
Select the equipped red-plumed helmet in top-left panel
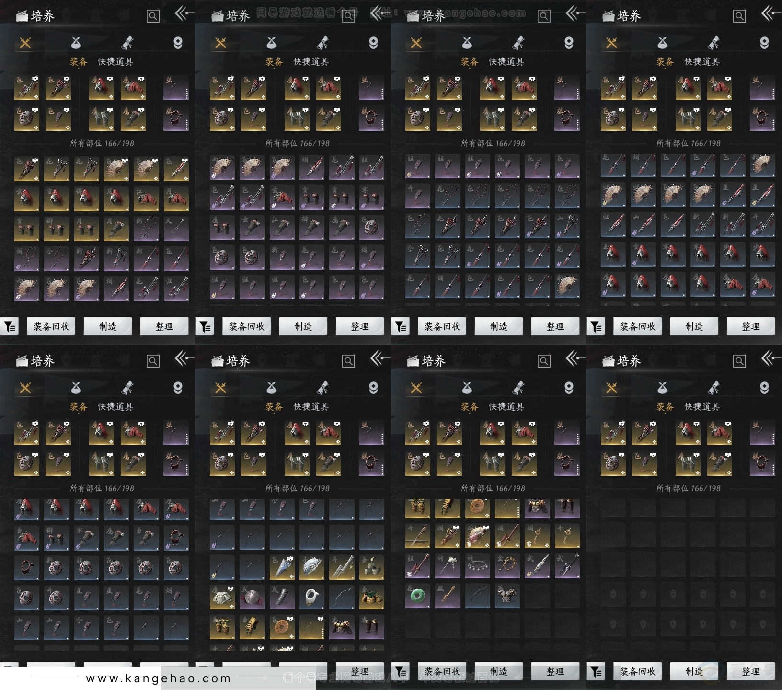coord(102,87)
